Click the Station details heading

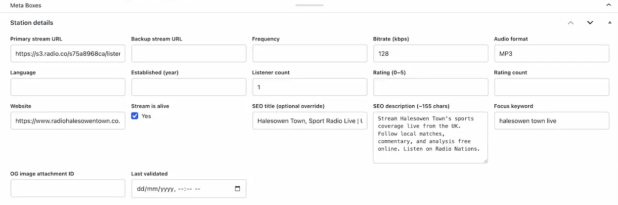coord(32,23)
